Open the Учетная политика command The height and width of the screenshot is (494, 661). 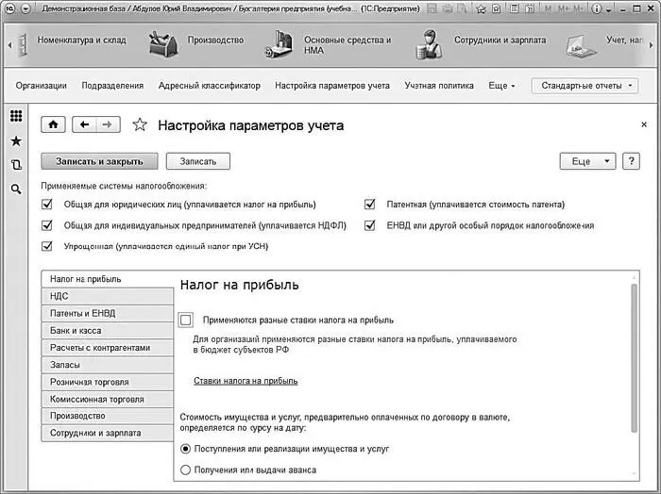click(x=439, y=86)
